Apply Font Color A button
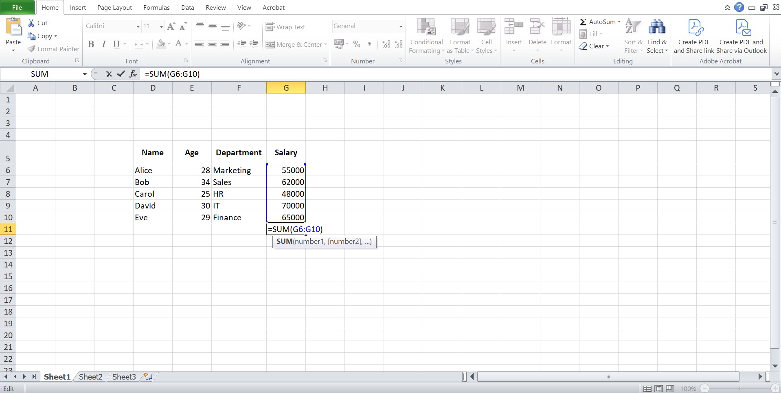Viewport: 781px width, 393px height. [x=178, y=44]
